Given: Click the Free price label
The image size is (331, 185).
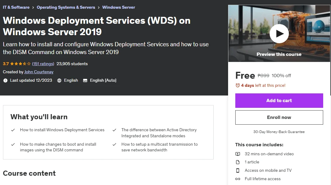Looking at the screenshot, I should (245, 75).
